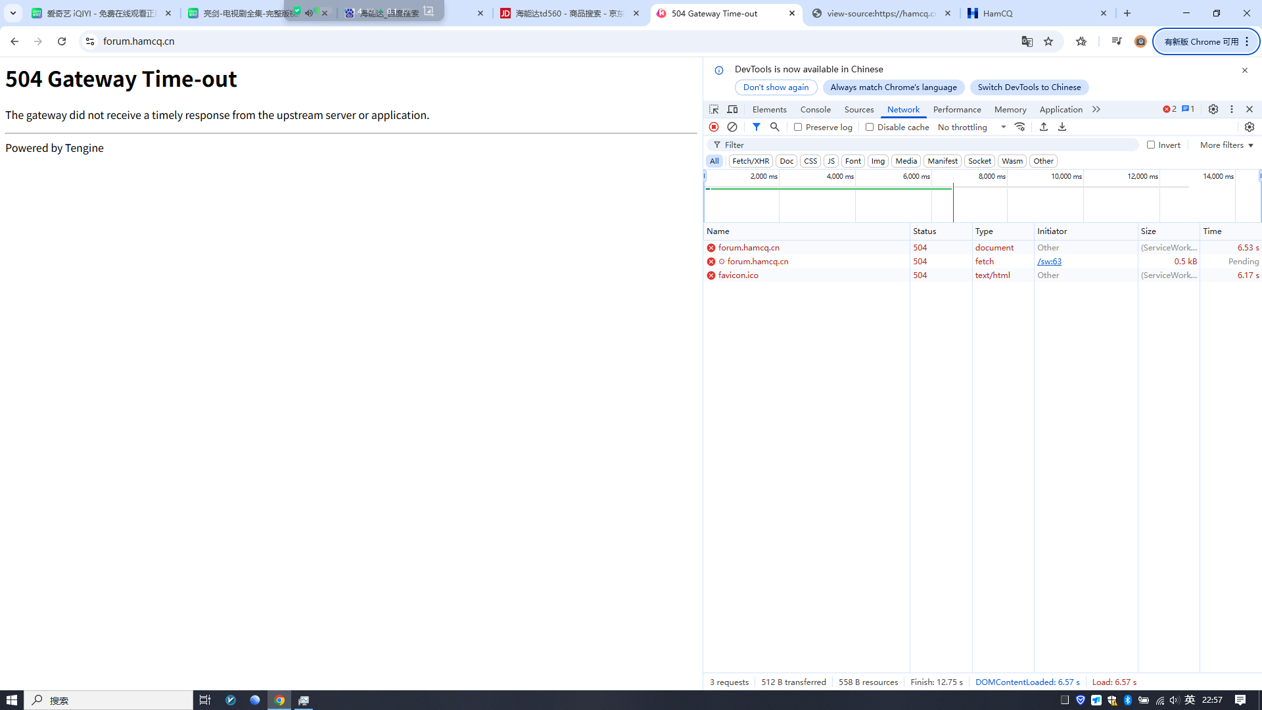This screenshot has height=710, width=1262.
Task: Expand the more DevTools tabs chevron
Action: click(x=1096, y=109)
